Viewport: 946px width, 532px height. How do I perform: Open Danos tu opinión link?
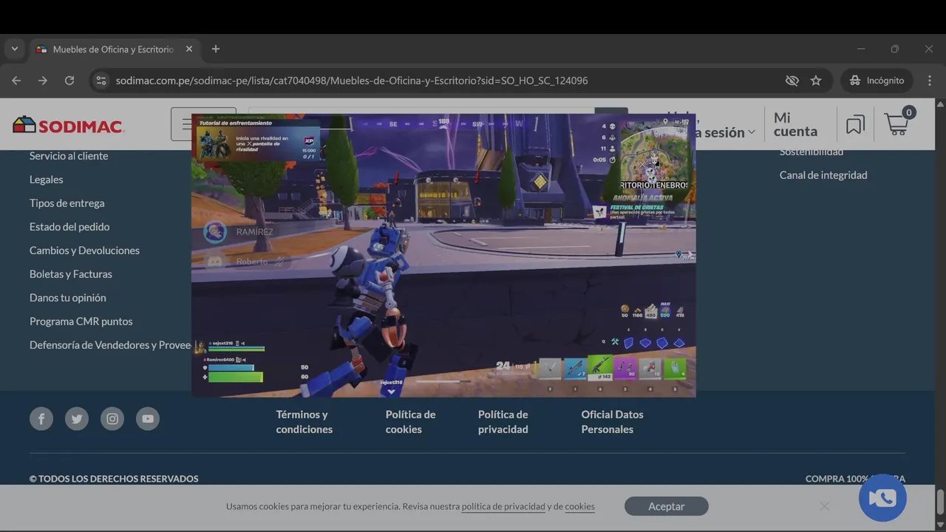pos(68,298)
